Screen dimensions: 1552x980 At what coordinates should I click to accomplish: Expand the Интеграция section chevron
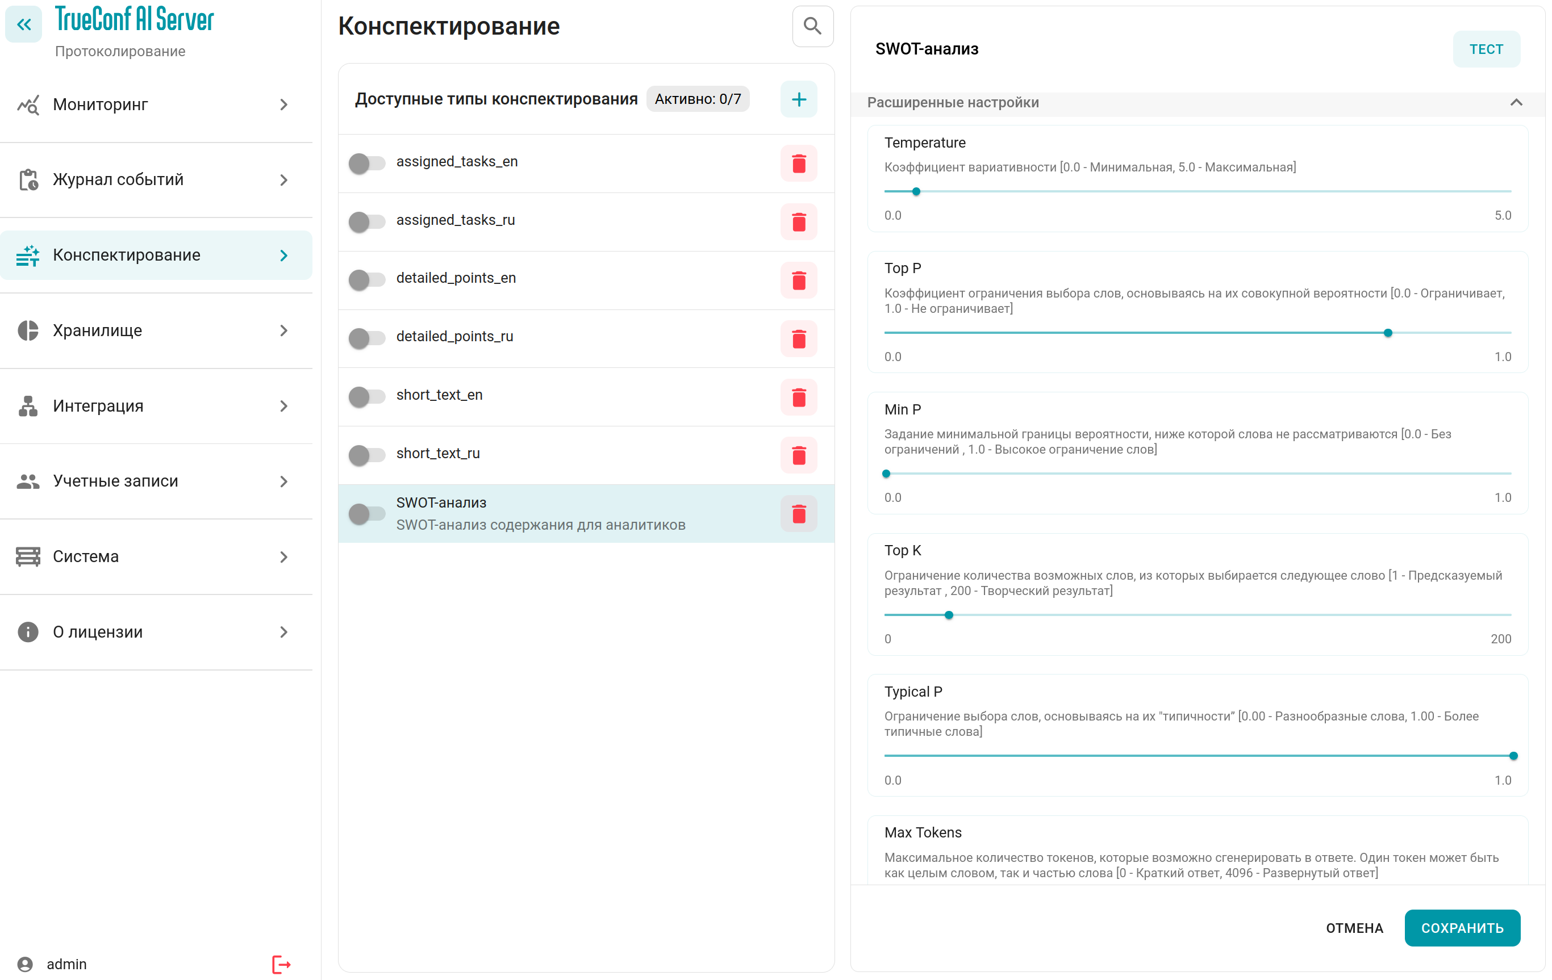283,406
